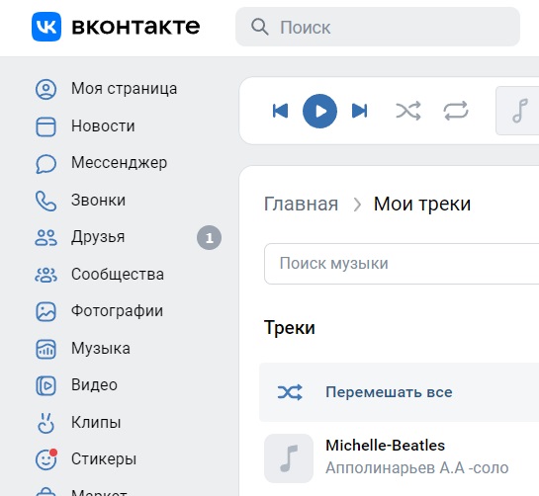Open Сообщества icon in sidebar
The height and width of the screenshot is (496, 539).
click(x=45, y=275)
